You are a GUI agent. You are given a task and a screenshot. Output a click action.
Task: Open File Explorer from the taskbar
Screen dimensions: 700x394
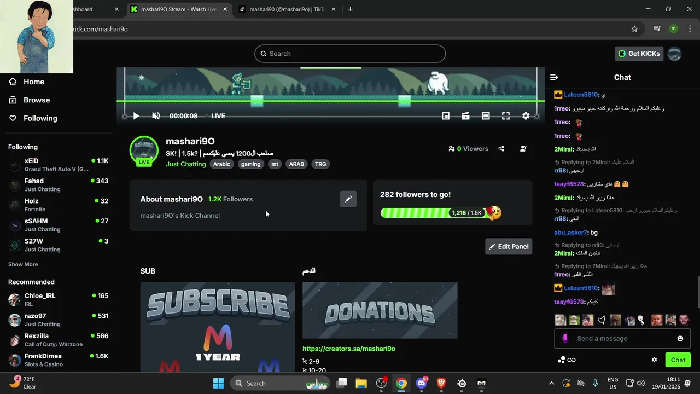[x=361, y=383]
